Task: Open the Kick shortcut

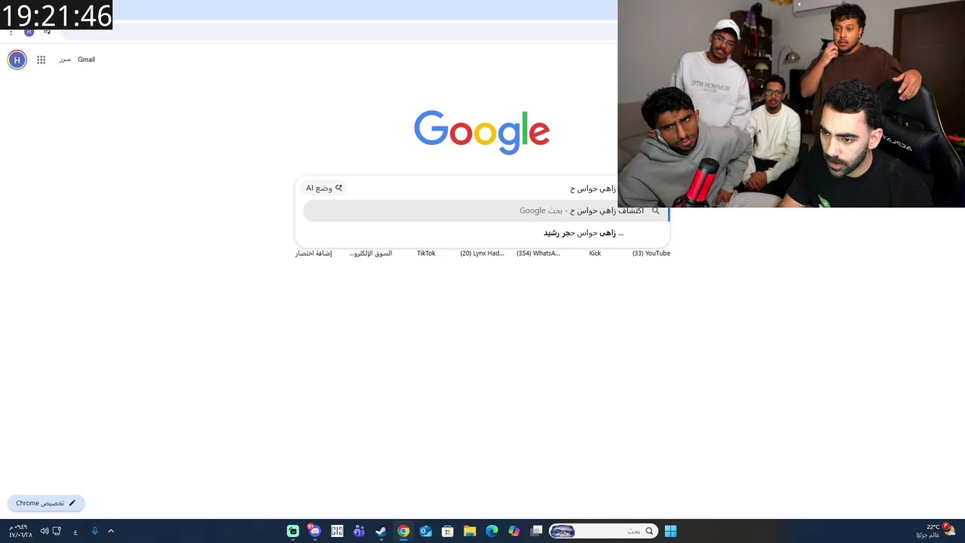Action: point(595,253)
